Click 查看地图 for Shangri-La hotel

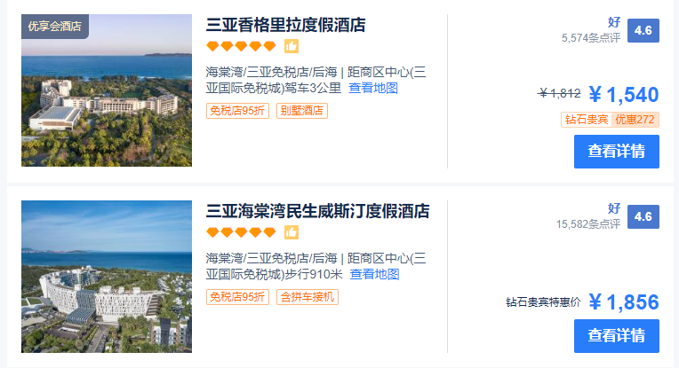pos(373,88)
